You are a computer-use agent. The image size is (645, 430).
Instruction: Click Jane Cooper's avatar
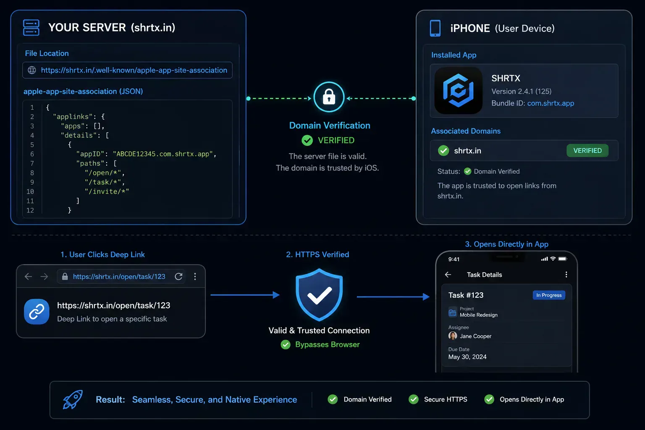point(453,336)
